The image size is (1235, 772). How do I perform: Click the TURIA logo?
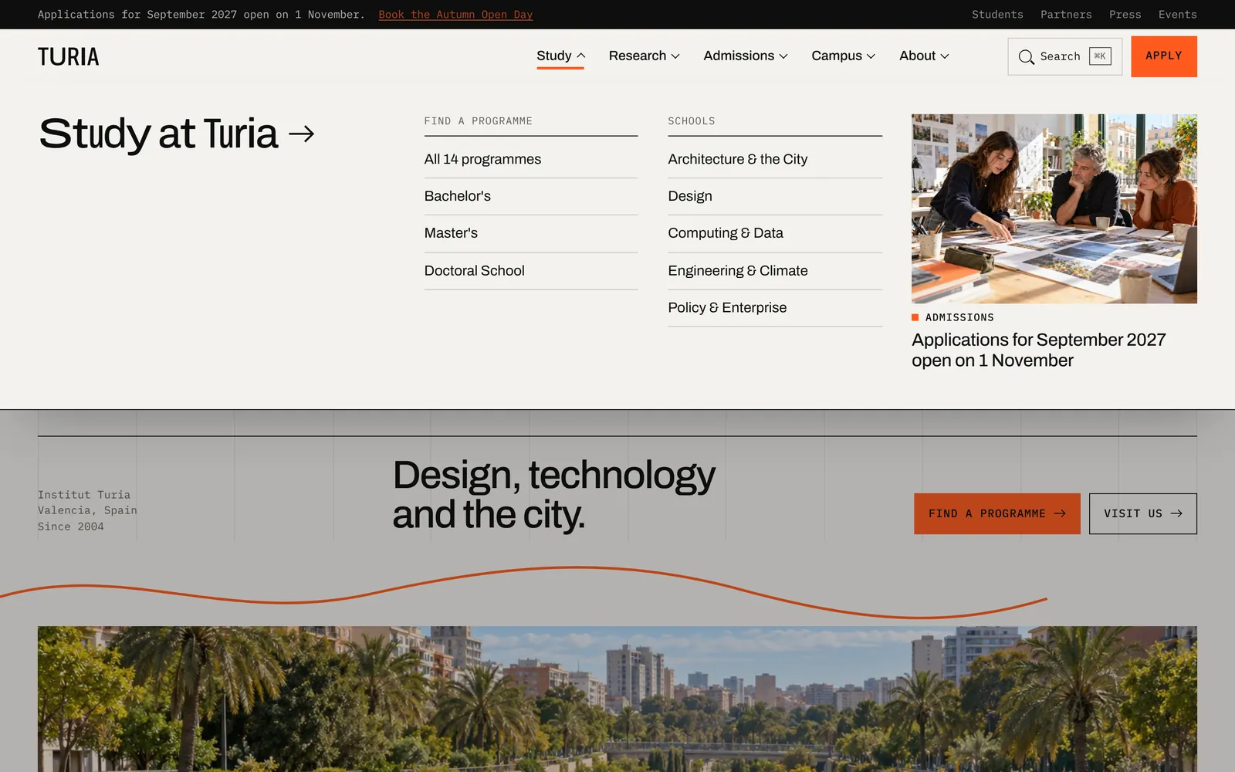pyautogui.click(x=68, y=56)
